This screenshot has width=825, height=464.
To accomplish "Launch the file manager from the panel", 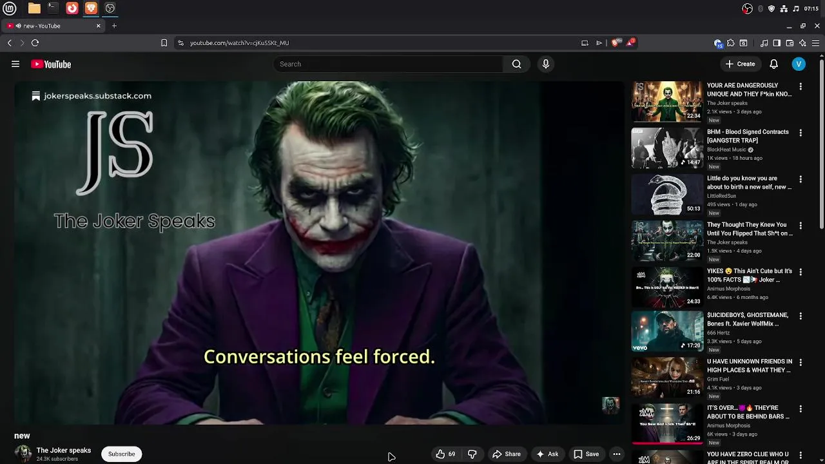I will click(x=34, y=8).
